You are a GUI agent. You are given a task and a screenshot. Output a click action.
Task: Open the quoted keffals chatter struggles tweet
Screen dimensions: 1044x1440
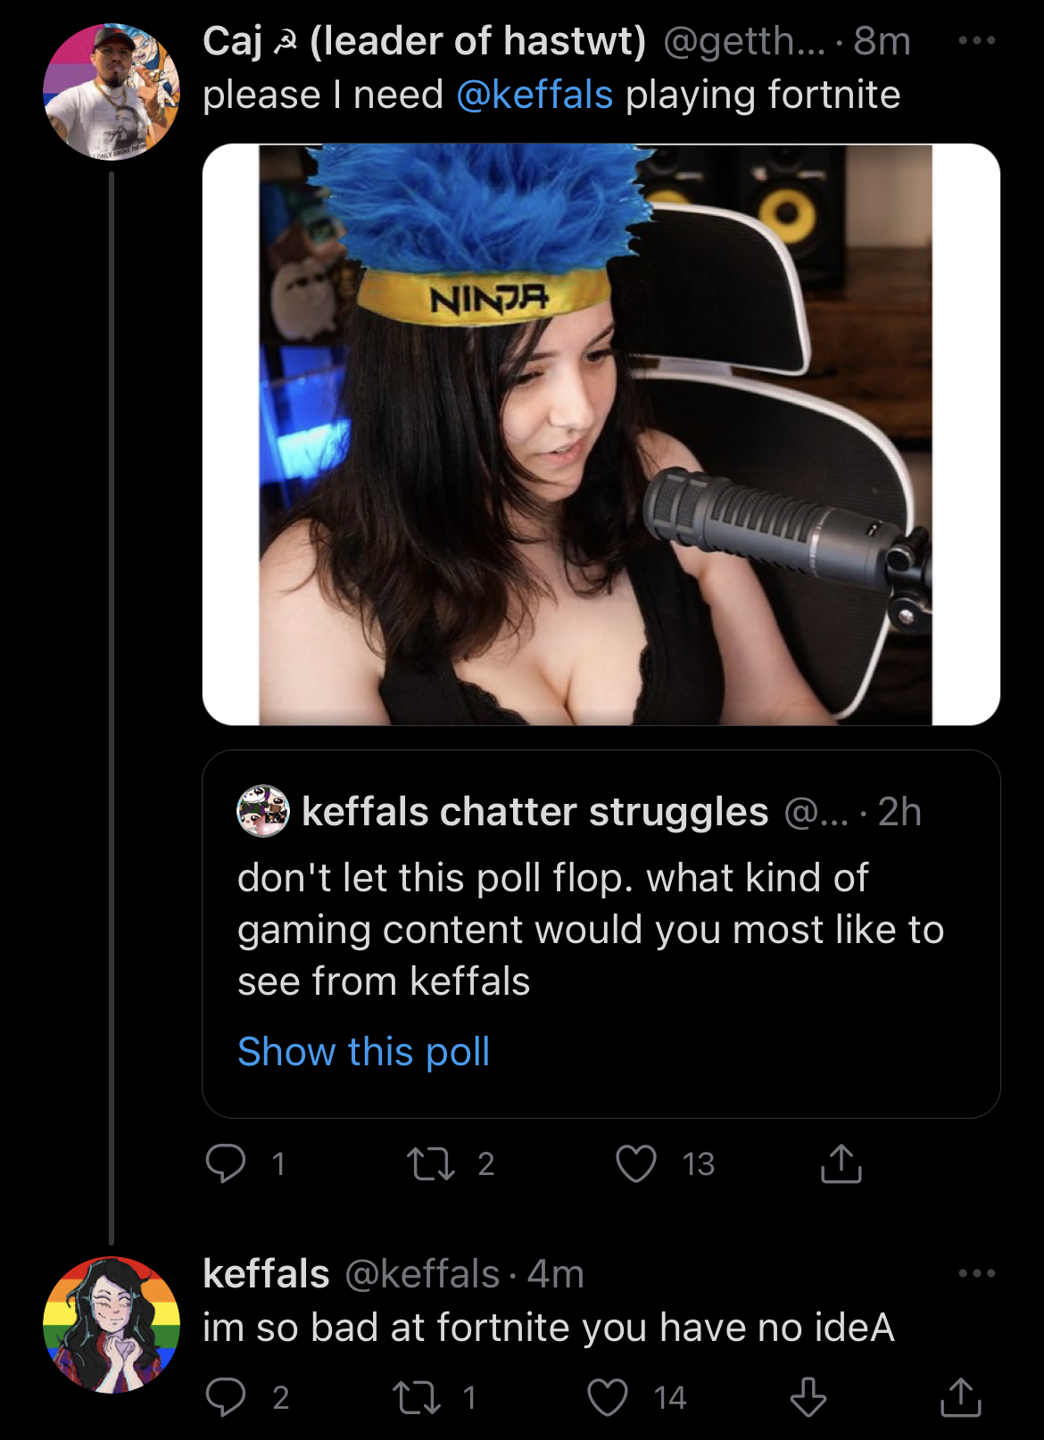601,934
